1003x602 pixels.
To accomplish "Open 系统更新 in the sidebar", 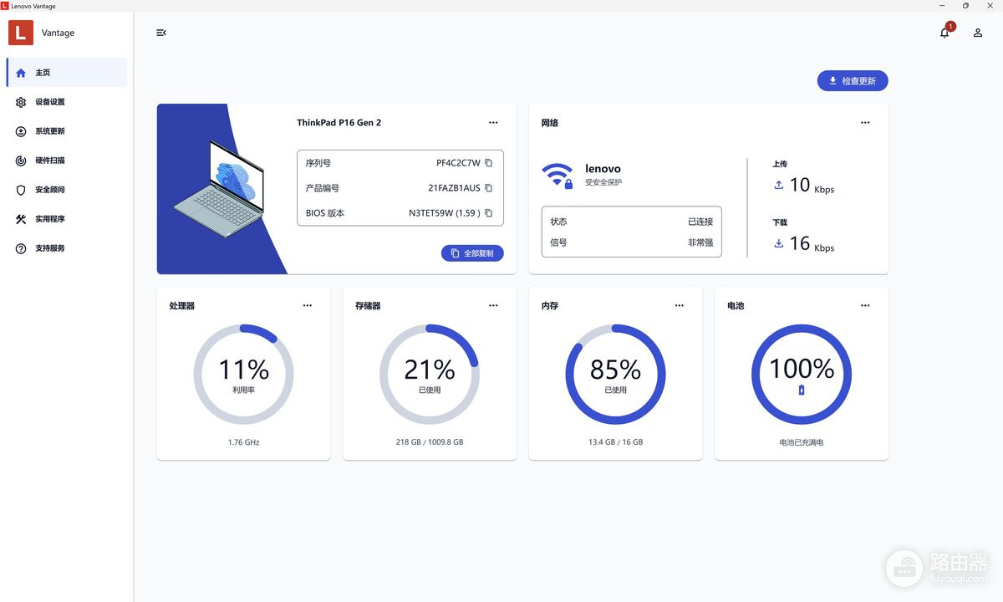I will click(x=67, y=131).
